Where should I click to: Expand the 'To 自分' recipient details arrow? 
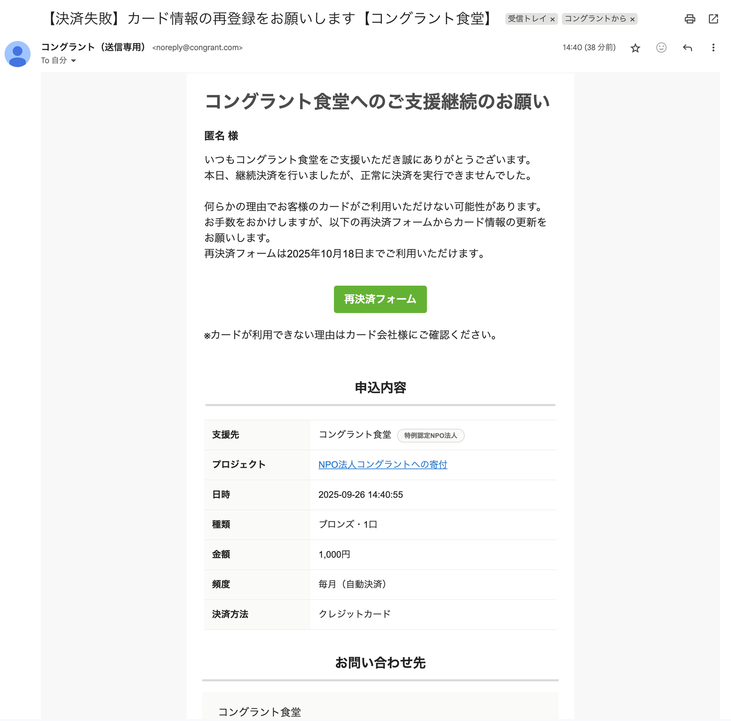pos(74,61)
